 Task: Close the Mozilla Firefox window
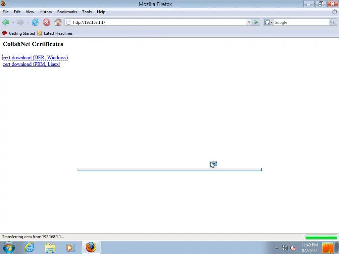(332, 4)
